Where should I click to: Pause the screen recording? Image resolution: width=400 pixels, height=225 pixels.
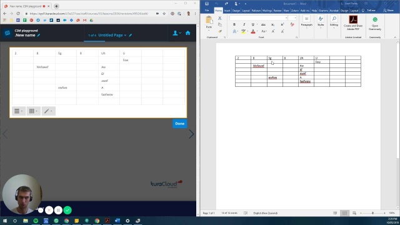pos(58,210)
